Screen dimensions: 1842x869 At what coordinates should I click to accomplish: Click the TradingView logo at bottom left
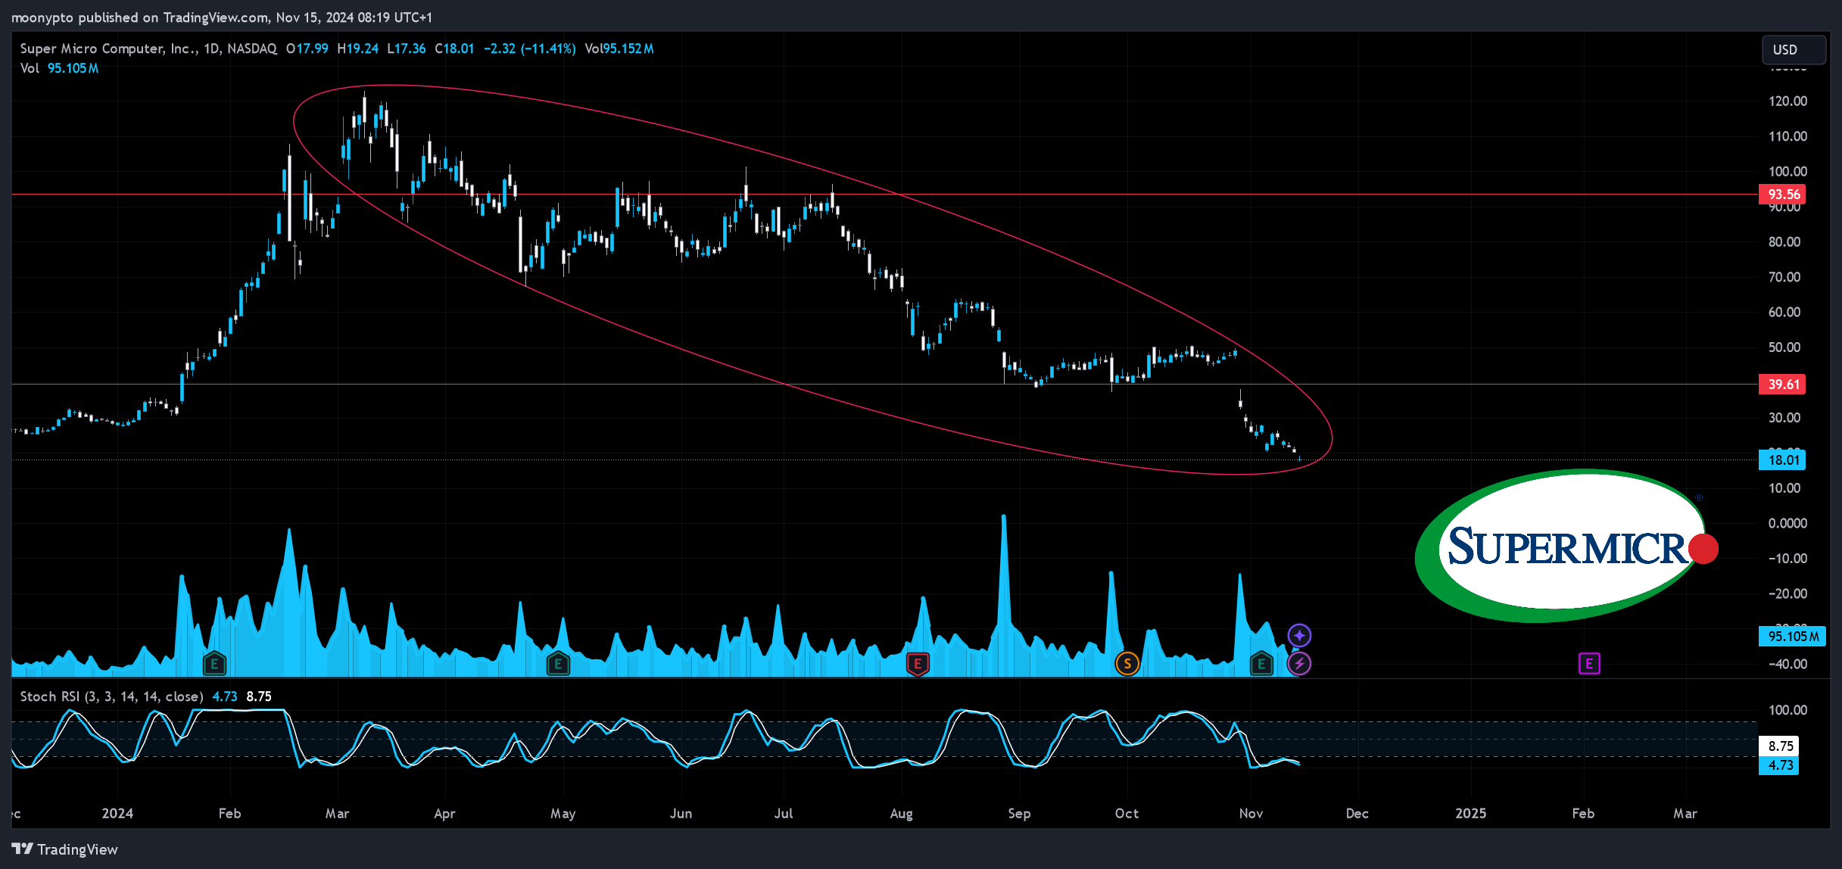(x=65, y=849)
